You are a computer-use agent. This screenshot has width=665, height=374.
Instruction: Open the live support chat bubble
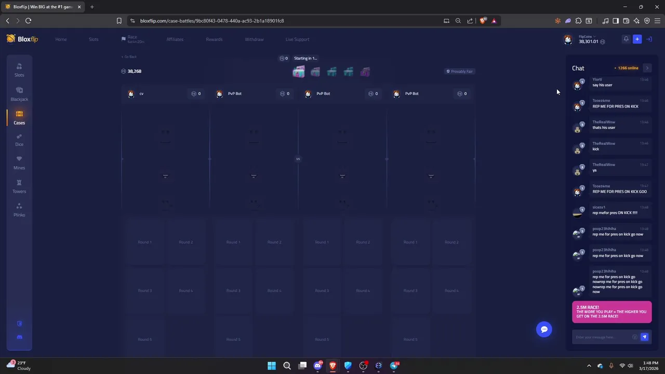[x=544, y=329]
